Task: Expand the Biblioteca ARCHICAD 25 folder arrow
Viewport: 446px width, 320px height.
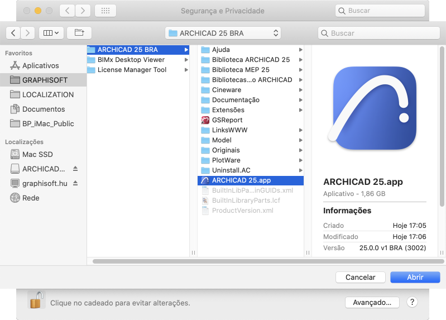Action: pyautogui.click(x=301, y=60)
